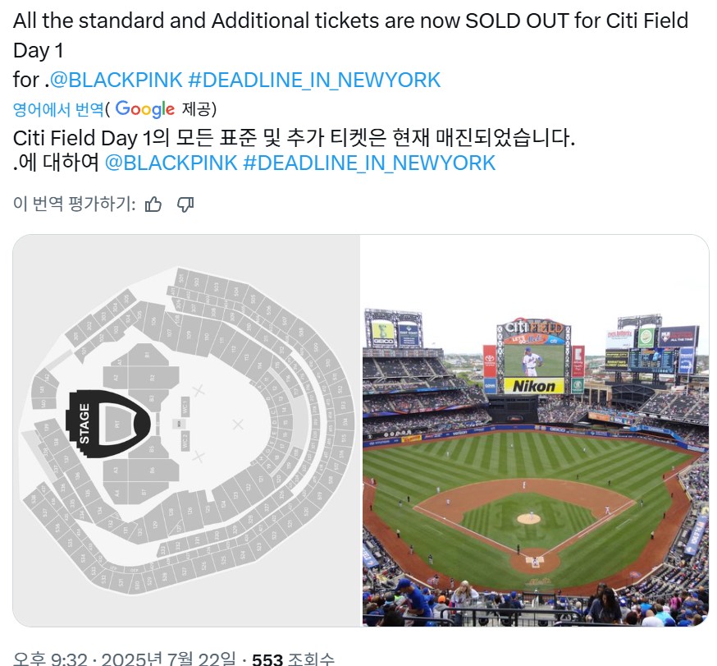This screenshot has height=666, width=717.
Task: Open @BLACKPINK mention in the Korean translation
Action: point(171,163)
